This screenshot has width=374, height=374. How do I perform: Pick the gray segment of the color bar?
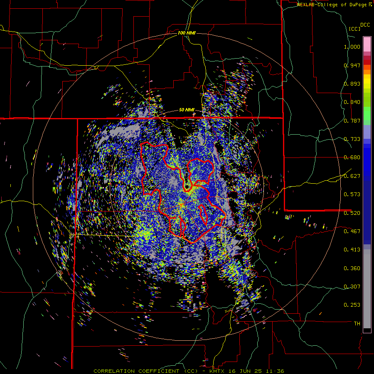click(367, 289)
